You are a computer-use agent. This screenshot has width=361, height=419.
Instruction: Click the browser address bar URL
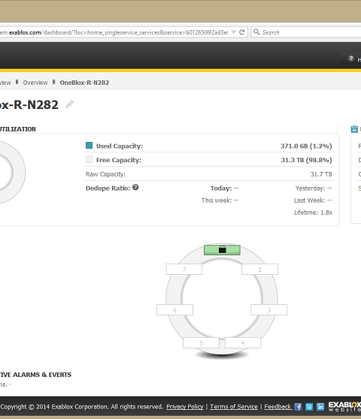(114, 32)
